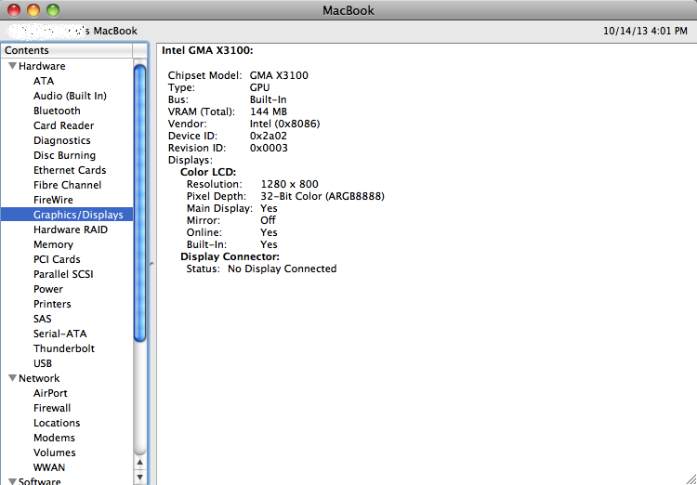Screen dimensions: 697x485
Task: Open the Thunderbolt entry
Action: pyautogui.click(x=64, y=348)
